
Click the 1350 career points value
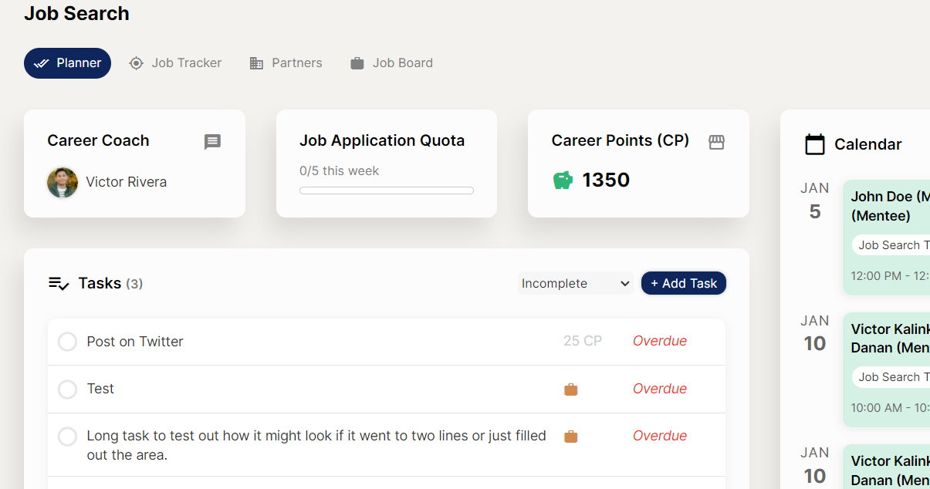[x=606, y=180]
